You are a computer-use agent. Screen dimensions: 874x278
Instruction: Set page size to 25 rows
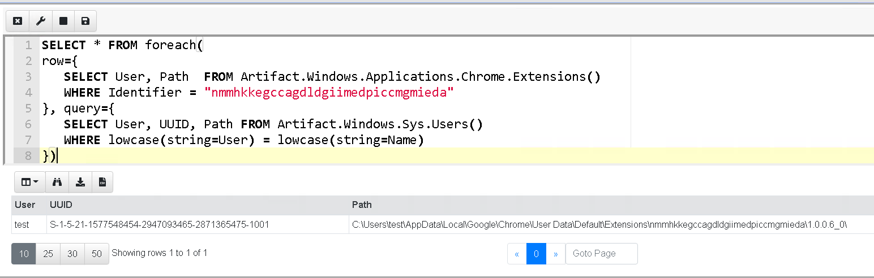pos(48,254)
